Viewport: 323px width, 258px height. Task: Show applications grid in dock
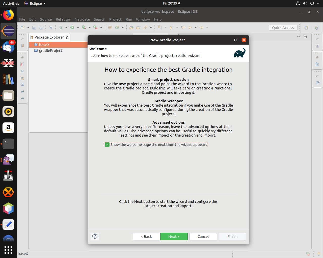8,250
